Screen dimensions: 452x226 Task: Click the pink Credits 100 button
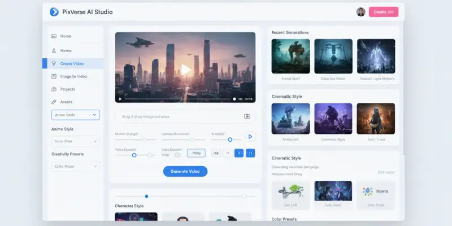click(384, 12)
